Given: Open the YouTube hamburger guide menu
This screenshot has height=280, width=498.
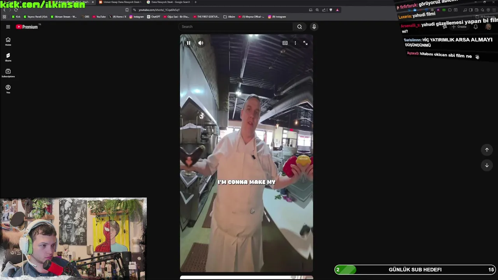Looking at the screenshot, I should pyautogui.click(x=8, y=27).
